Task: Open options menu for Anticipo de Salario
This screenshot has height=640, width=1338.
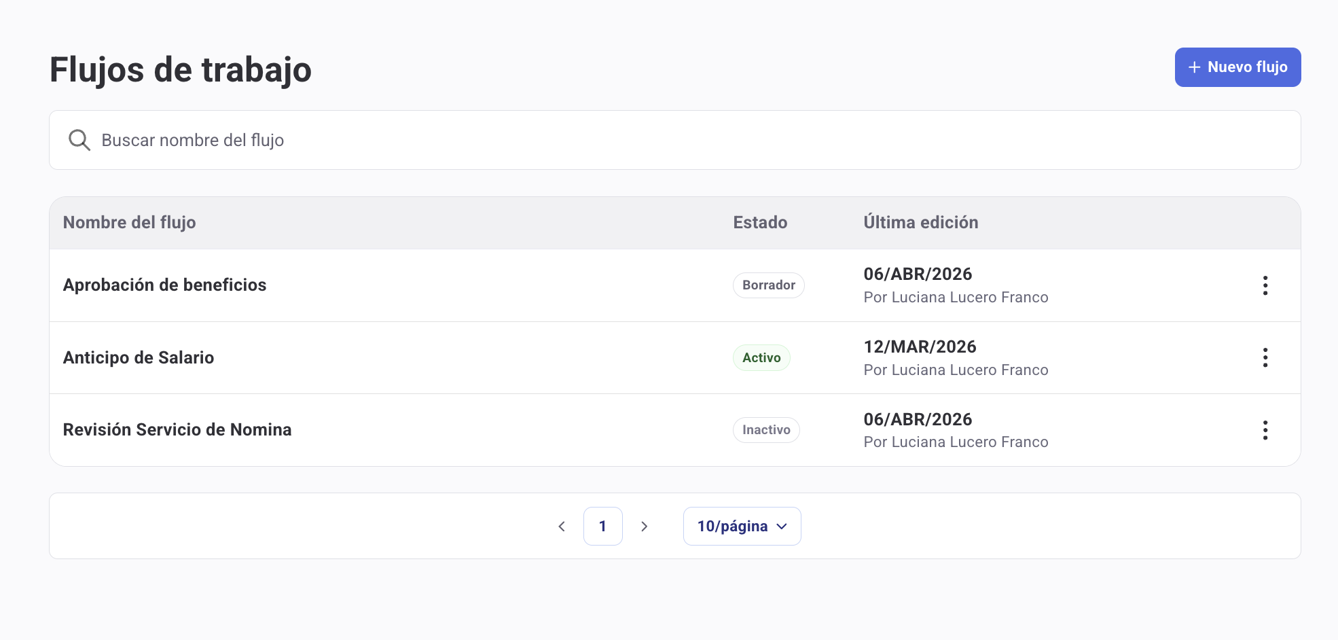Action: [1265, 357]
